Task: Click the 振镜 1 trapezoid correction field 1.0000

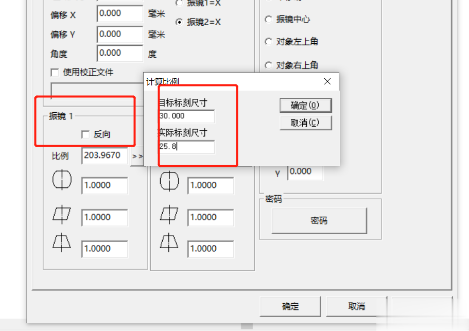Action: point(105,249)
